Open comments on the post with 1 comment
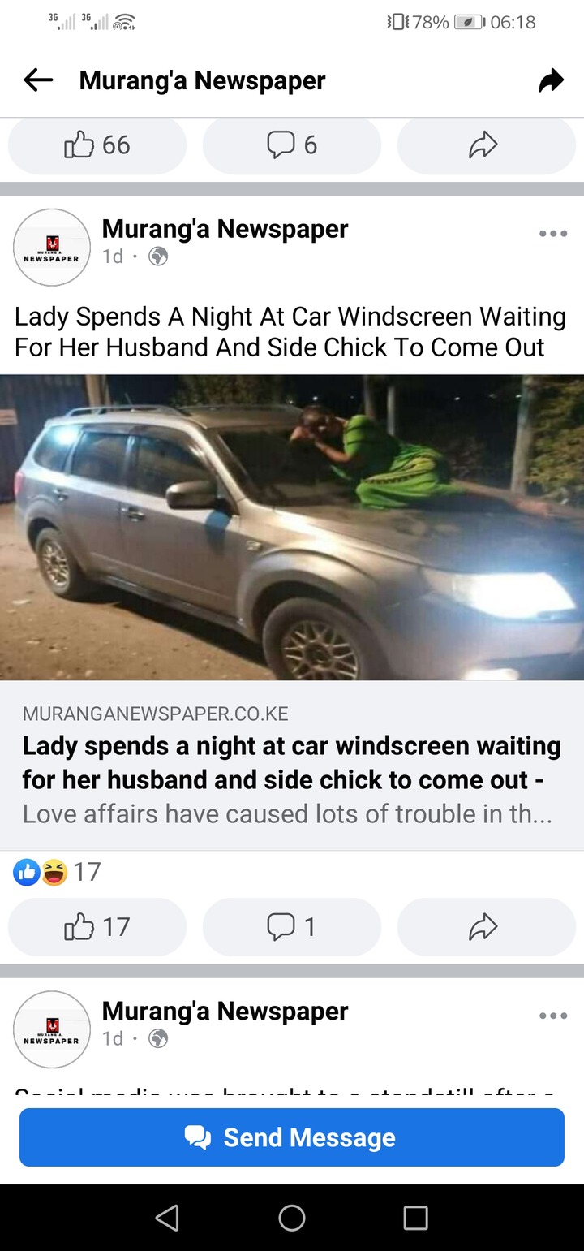 pos(292,926)
